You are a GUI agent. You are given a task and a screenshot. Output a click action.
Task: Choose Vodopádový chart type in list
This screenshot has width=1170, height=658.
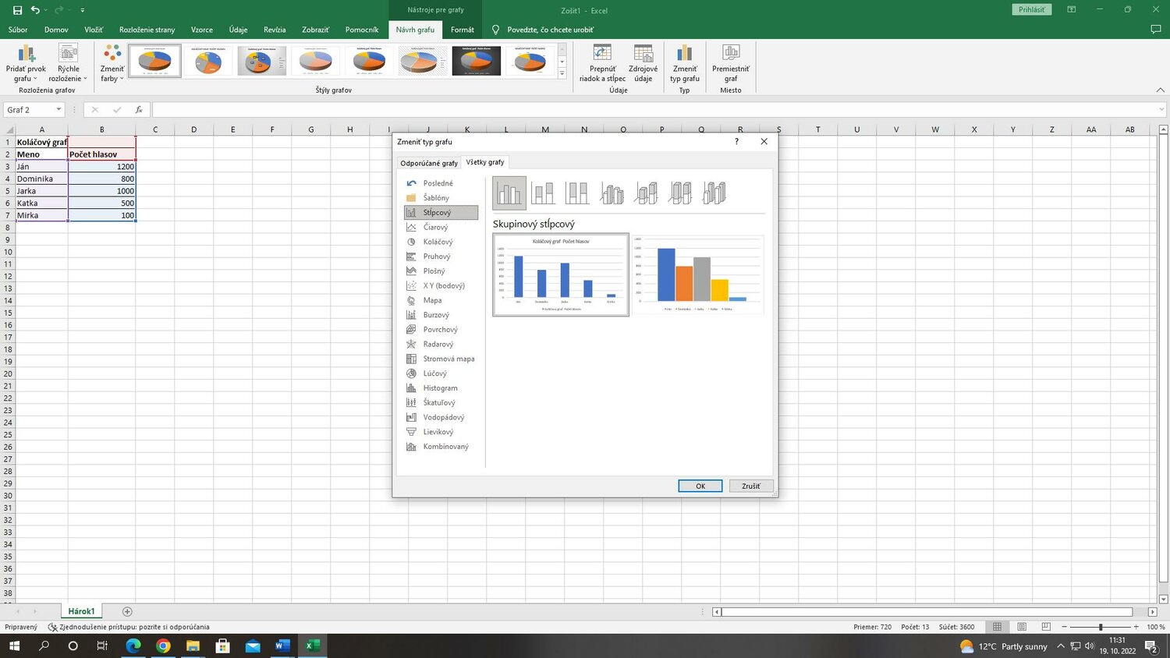(x=441, y=417)
